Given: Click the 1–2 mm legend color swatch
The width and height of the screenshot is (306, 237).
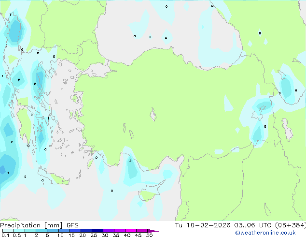Looking at the screenshot, I should pos(30,231).
